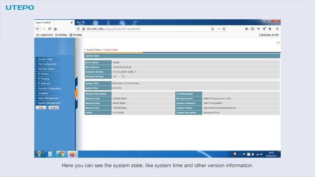Expand IP Service in the sidebar

click(x=43, y=74)
